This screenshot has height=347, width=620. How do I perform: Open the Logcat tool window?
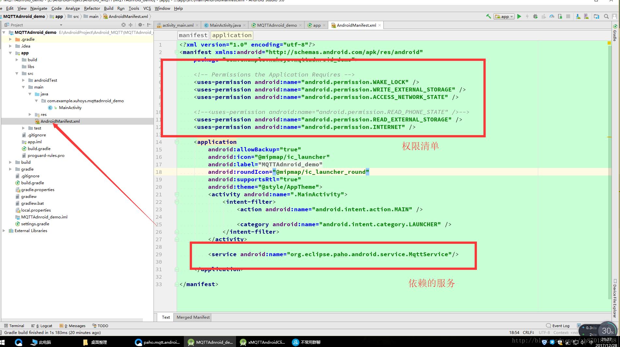point(41,326)
